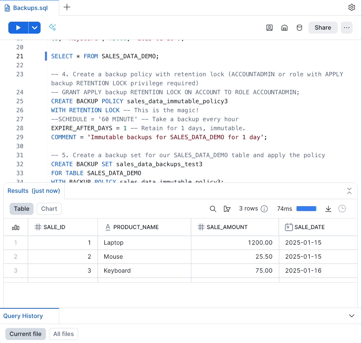Click the Share button

[x=323, y=28]
